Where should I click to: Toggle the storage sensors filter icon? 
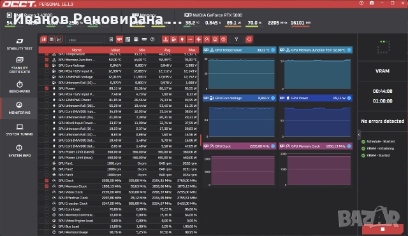(x=136, y=39)
